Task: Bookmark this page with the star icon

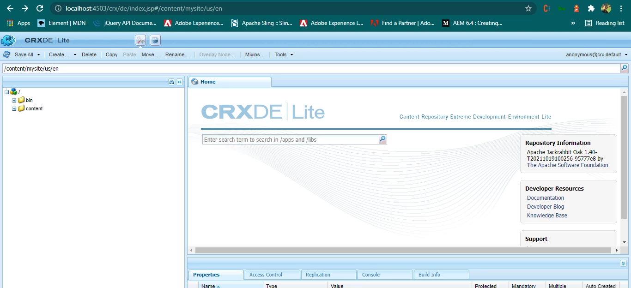Action: point(528,8)
